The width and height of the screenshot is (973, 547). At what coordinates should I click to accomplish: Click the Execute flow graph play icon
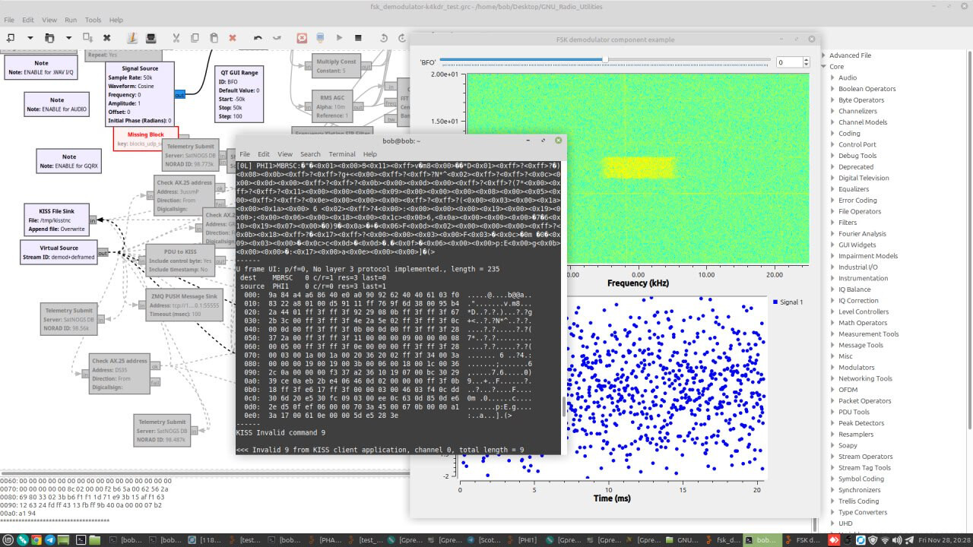tap(339, 37)
